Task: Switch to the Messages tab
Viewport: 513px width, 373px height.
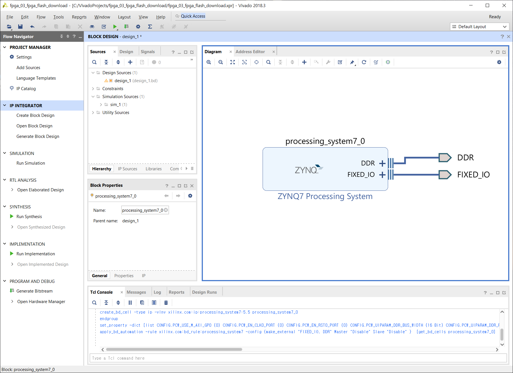Action: [136, 292]
